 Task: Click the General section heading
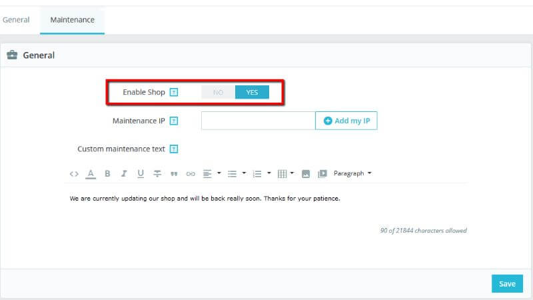coord(39,55)
